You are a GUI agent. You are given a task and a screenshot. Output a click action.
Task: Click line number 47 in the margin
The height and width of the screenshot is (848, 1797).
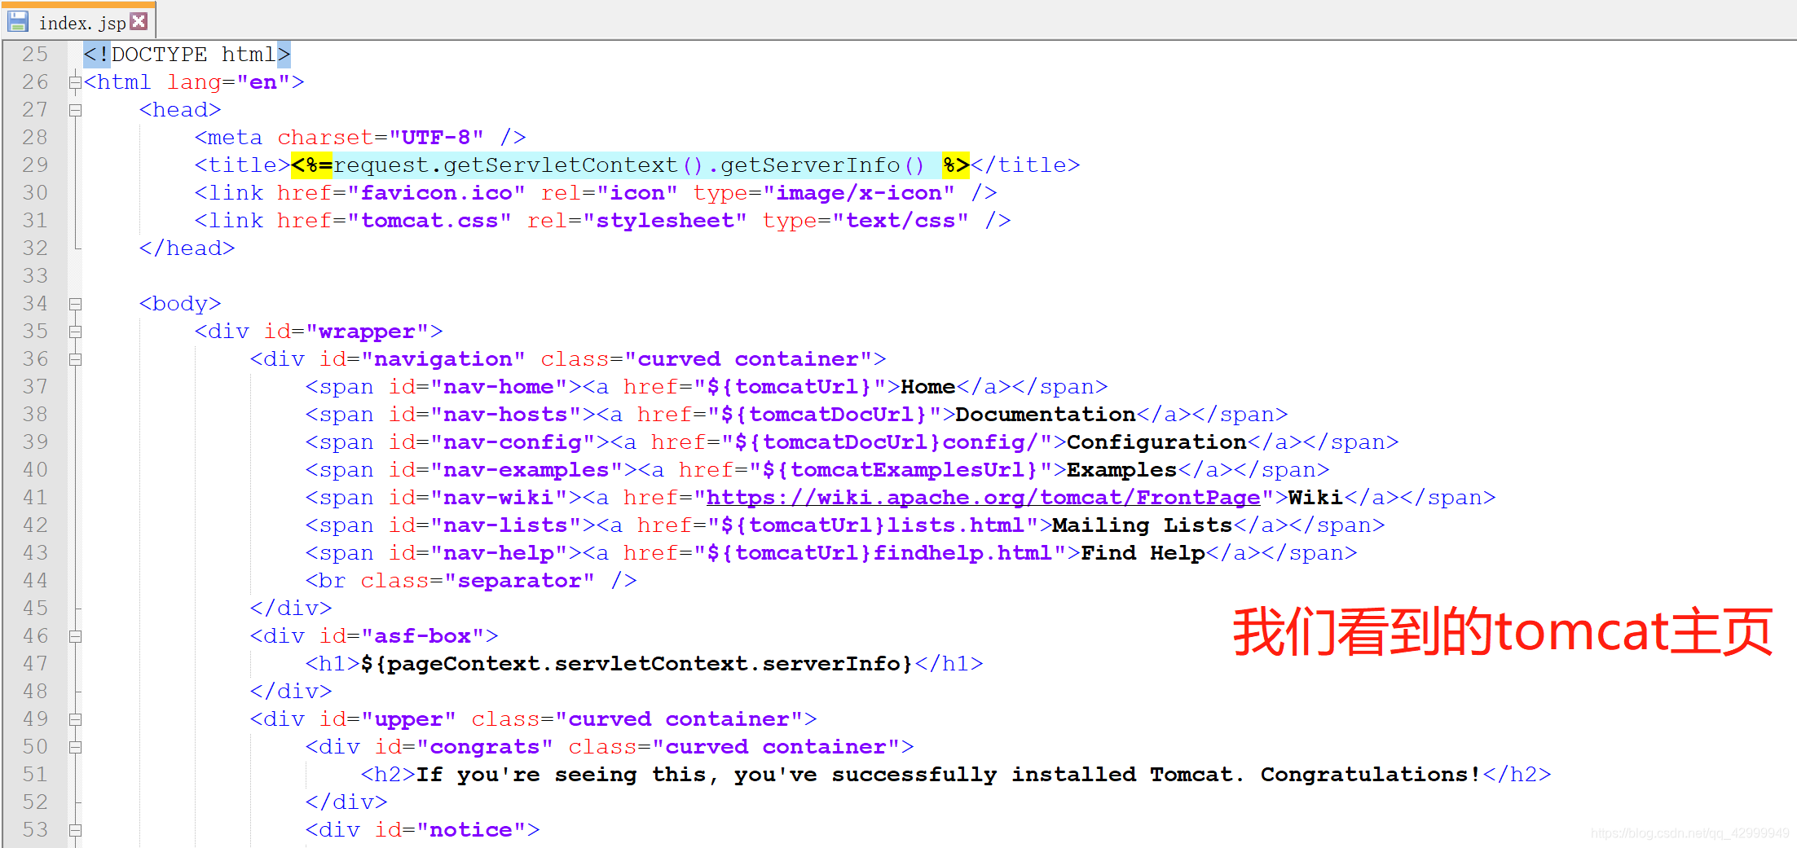tap(35, 664)
